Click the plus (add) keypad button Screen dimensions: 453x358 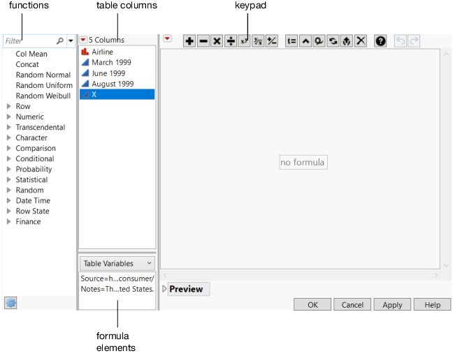(189, 41)
